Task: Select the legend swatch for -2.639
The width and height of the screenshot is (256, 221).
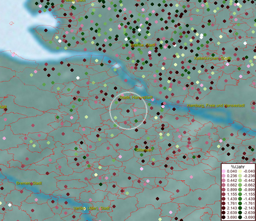Action: coord(240,213)
